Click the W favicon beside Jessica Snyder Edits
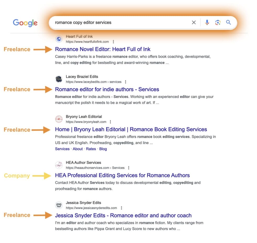 (59, 205)
